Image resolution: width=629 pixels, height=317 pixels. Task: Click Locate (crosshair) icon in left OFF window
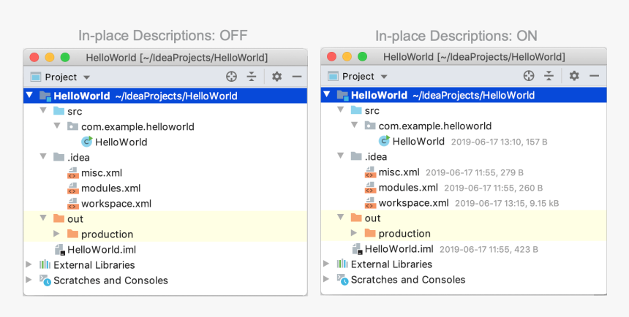point(231,77)
